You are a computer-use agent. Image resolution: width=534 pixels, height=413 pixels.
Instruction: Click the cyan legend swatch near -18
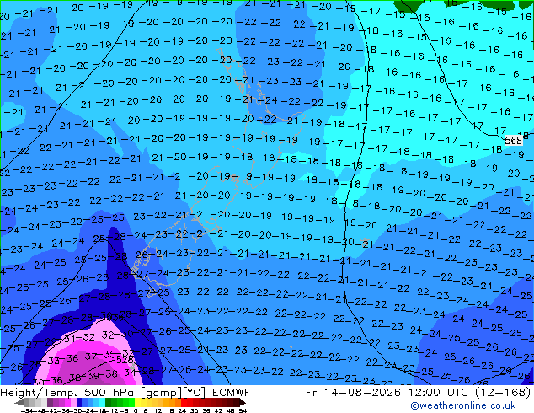(103, 402)
